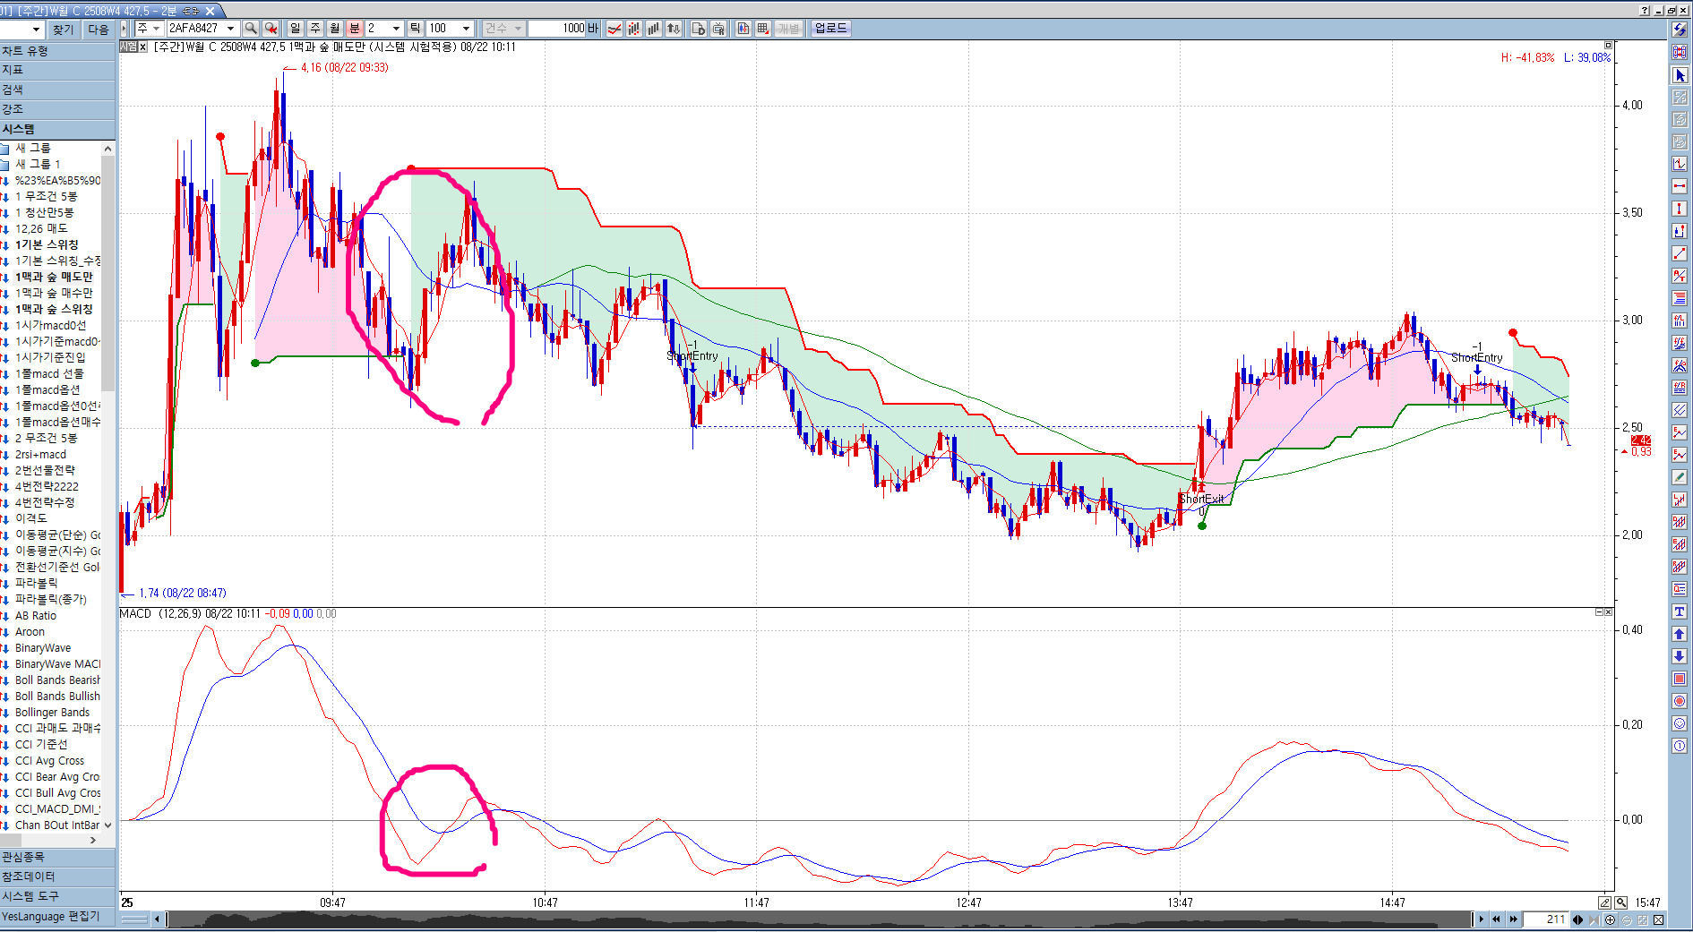
Task: Open the tick count dropdown showing 100
Action: click(x=466, y=29)
